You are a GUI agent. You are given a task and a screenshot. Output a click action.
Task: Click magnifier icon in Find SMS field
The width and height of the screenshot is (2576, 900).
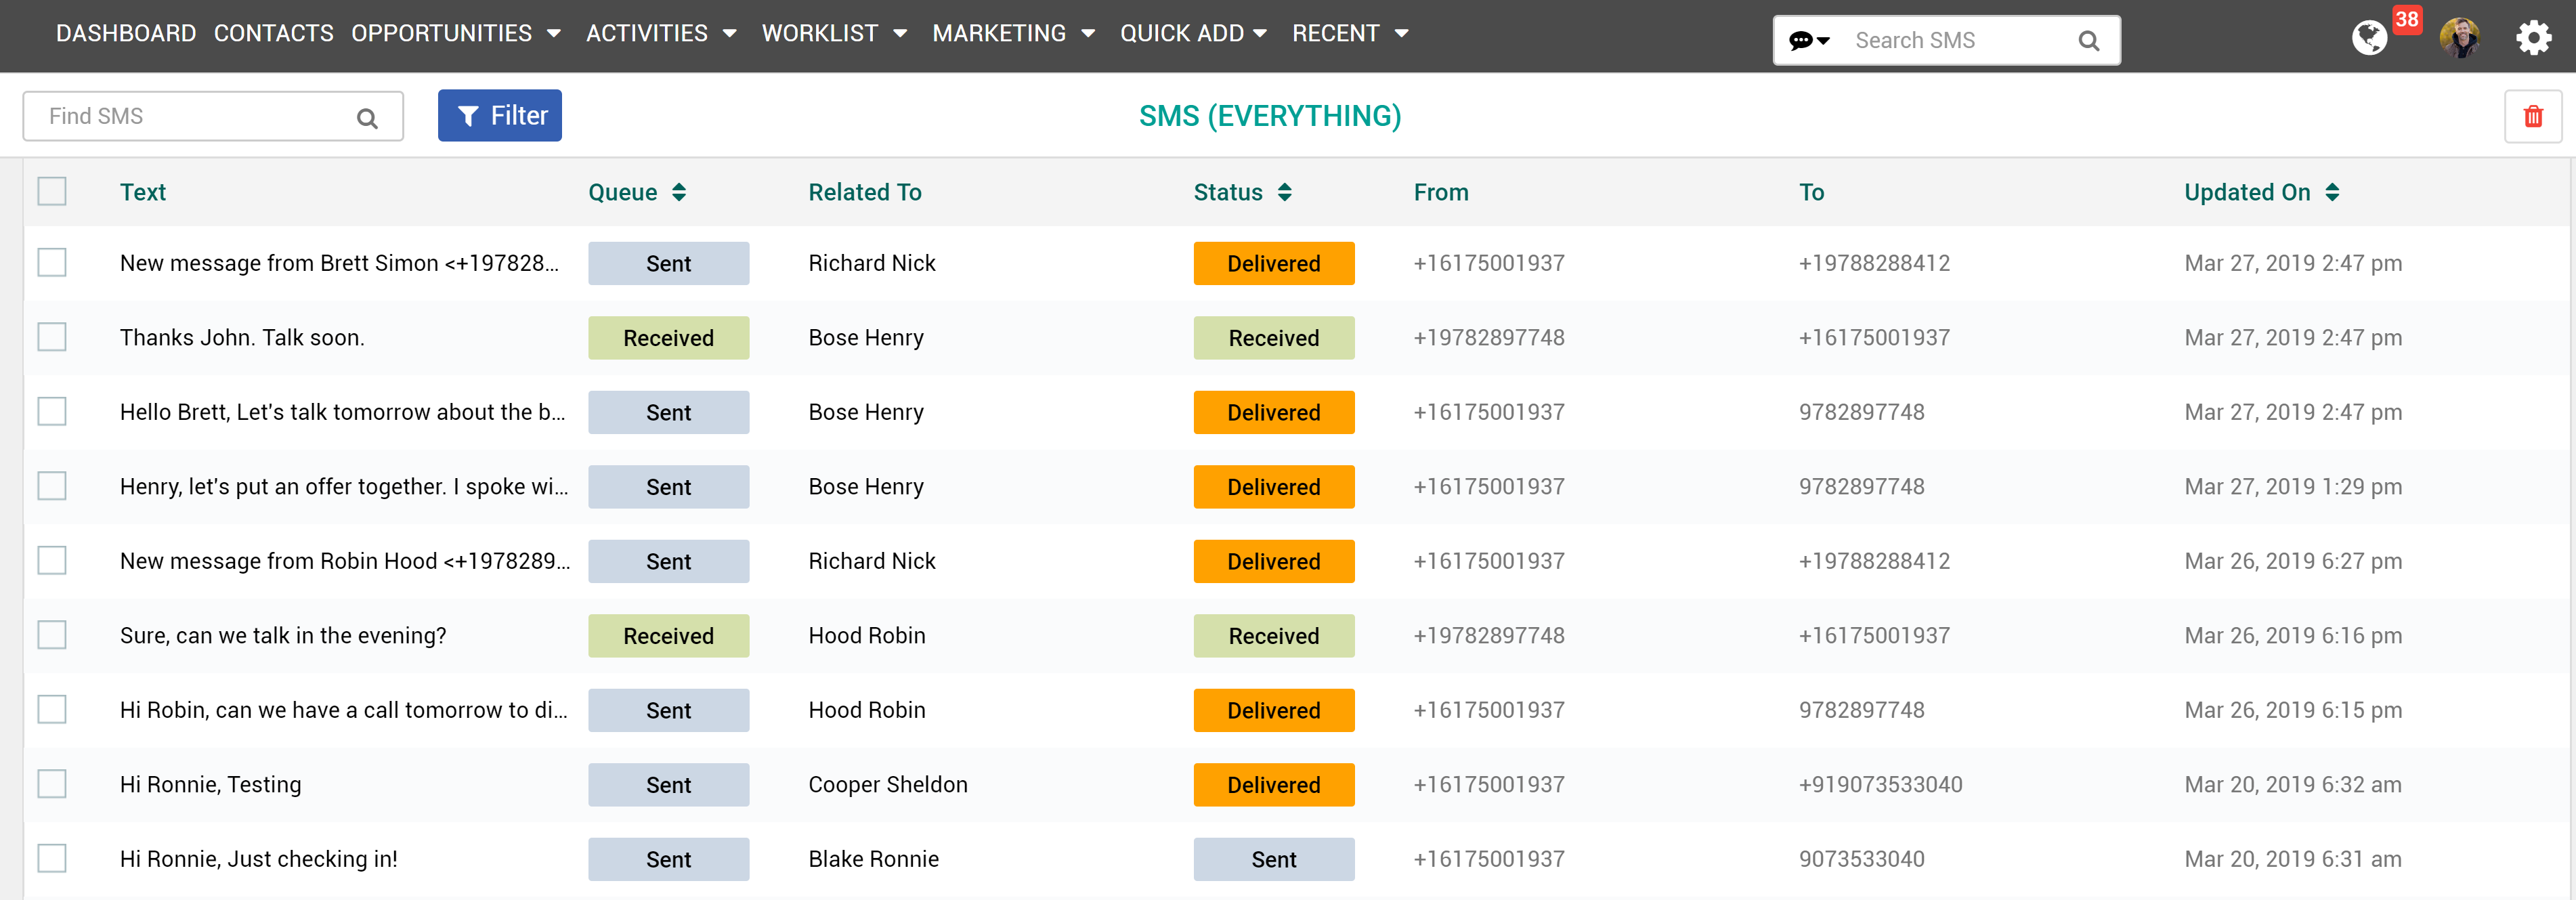[367, 118]
